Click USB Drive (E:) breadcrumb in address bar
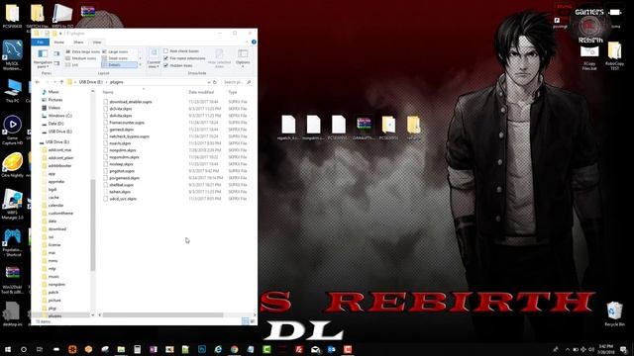This screenshot has width=634, height=356. pos(90,82)
